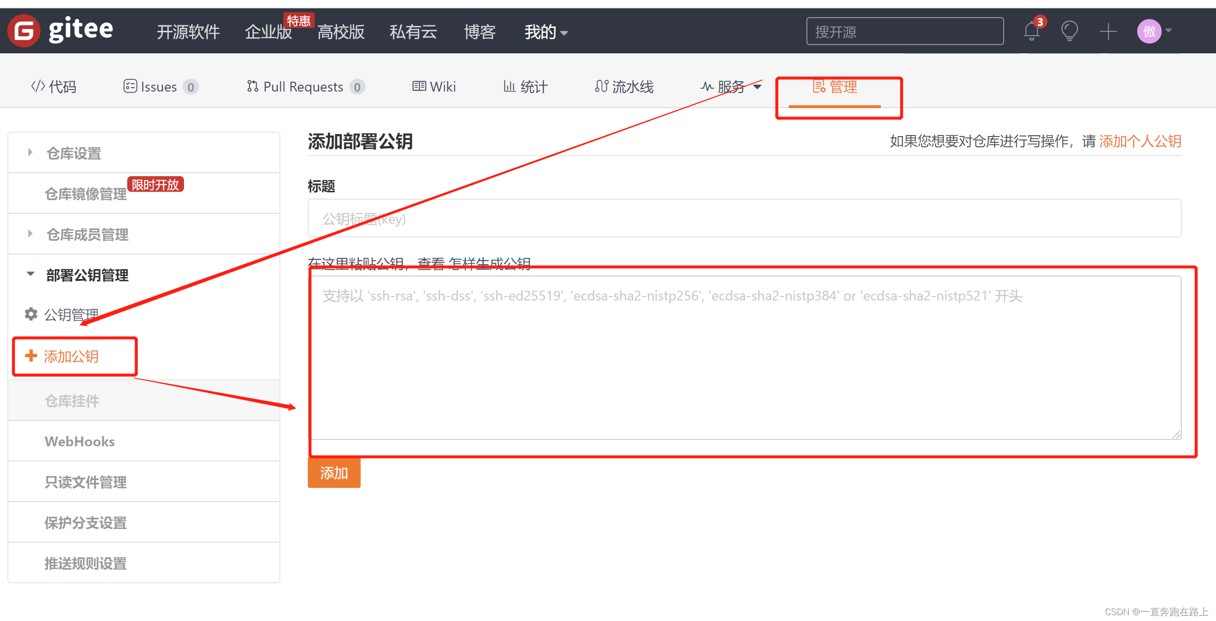Click the 添加个人公钥 link
This screenshot has height=621, width=1216.
(1140, 141)
